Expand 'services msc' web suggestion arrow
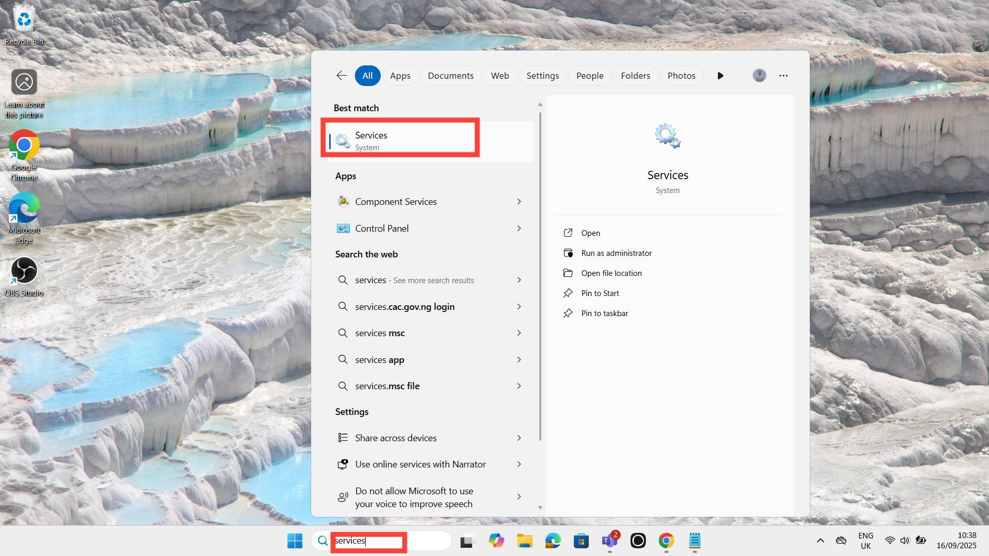 tap(519, 333)
